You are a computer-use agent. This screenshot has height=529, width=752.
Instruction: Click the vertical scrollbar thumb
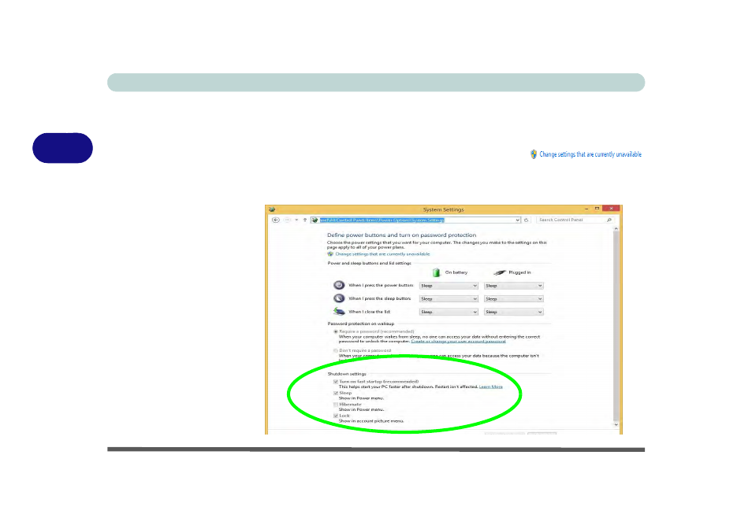(x=616, y=326)
